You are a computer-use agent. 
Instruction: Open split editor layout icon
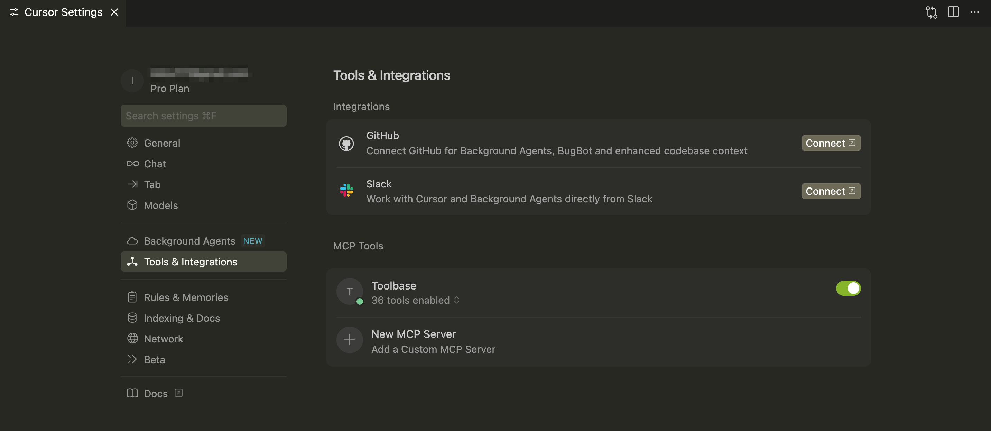coord(953,12)
